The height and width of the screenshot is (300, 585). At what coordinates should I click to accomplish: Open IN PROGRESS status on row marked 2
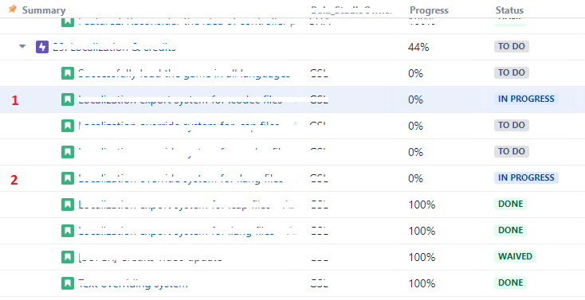click(x=526, y=177)
